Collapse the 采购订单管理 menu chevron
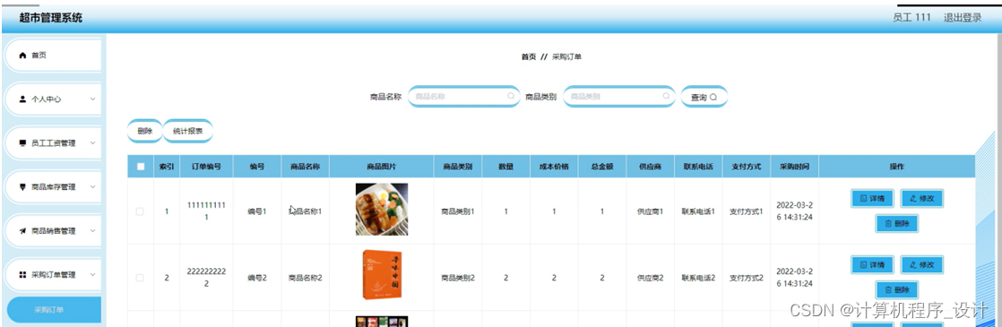1002x327 pixels. click(x=92, y=275)
